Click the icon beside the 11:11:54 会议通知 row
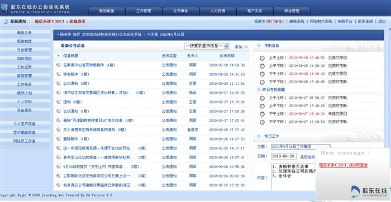391x202 pixels. pyautogui.click(x=58, y=84)
